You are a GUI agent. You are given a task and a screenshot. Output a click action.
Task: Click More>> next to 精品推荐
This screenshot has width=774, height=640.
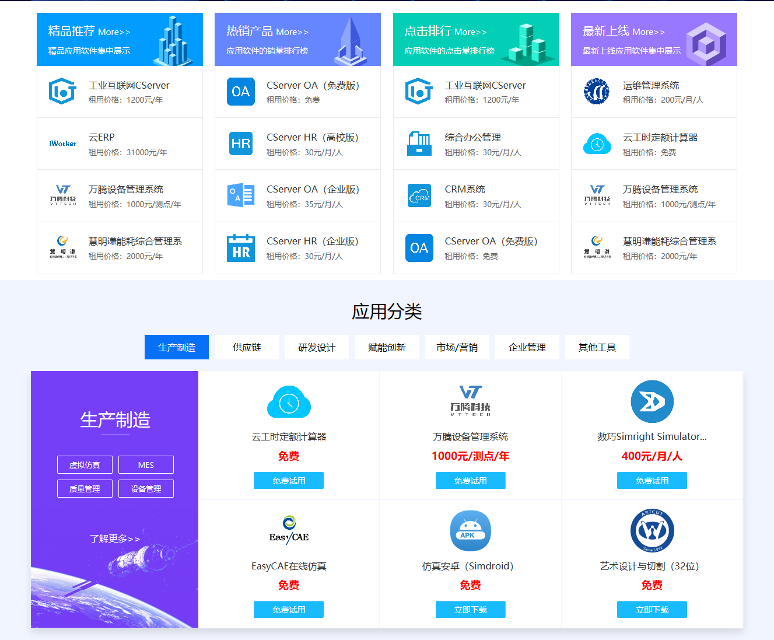(114, 32)
